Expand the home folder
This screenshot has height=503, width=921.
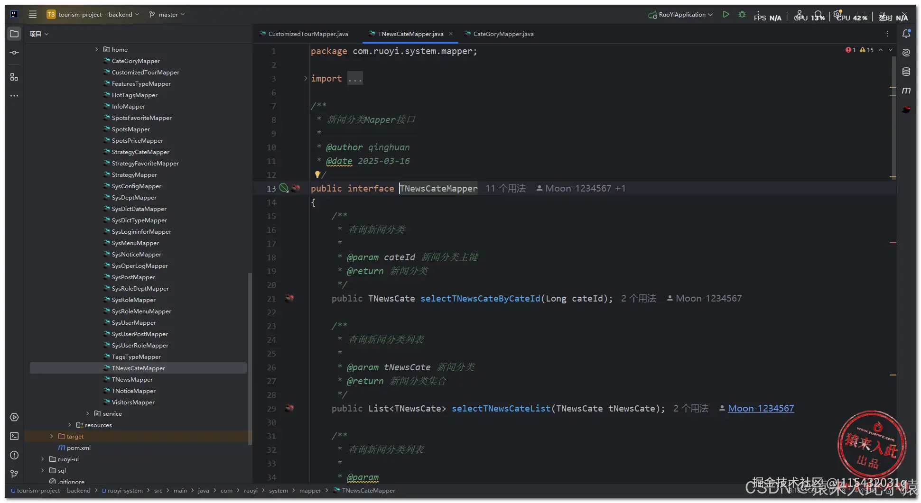coord(97,49)
